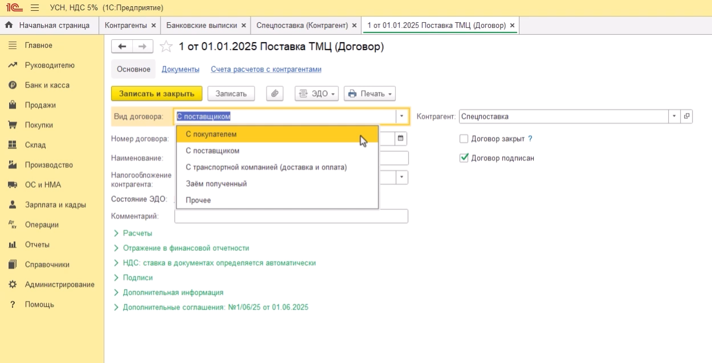Open the calendar date picker icon
The image size is (712, 363).
click(400, 138)
